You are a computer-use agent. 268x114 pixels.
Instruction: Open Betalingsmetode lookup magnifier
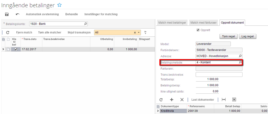(x=240, y=62)
